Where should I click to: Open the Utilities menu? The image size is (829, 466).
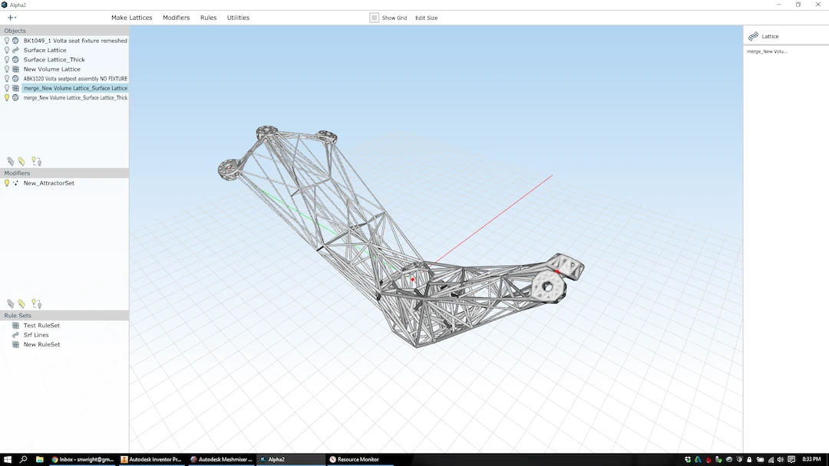[238, 18]
